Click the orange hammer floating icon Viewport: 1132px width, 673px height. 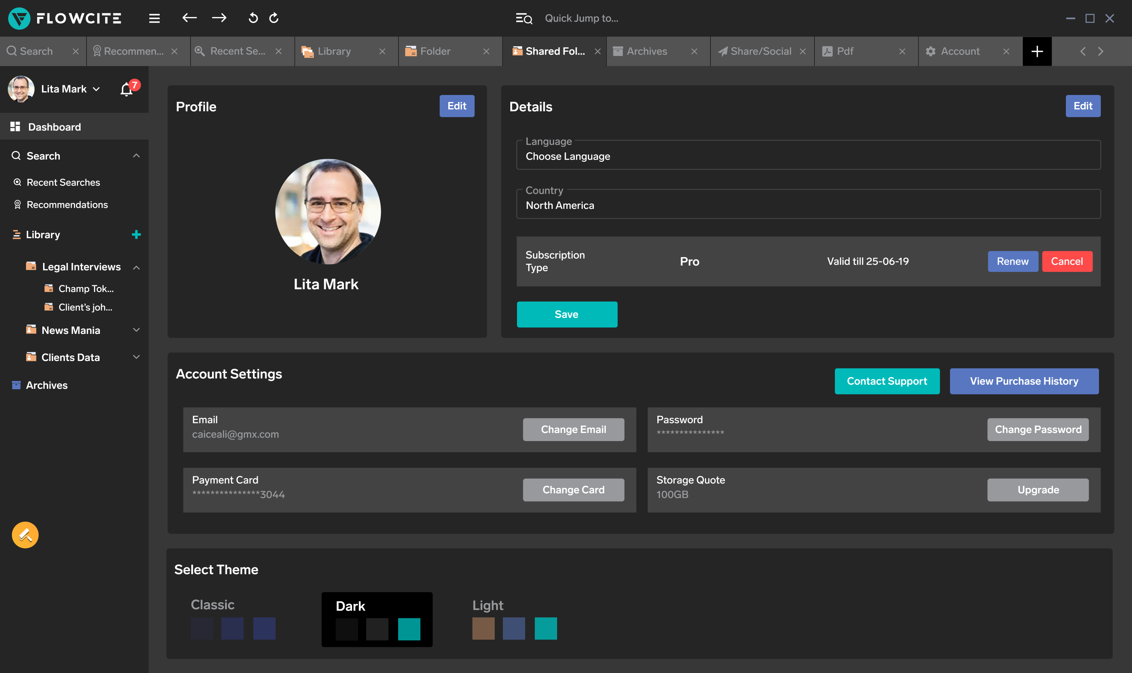[25, 535]
